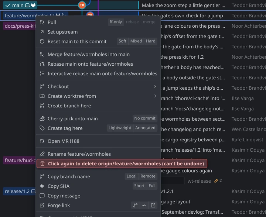Screen dimensions: 266x217
Task: Choose Hard reset option
Action: (x=151, y=41)
